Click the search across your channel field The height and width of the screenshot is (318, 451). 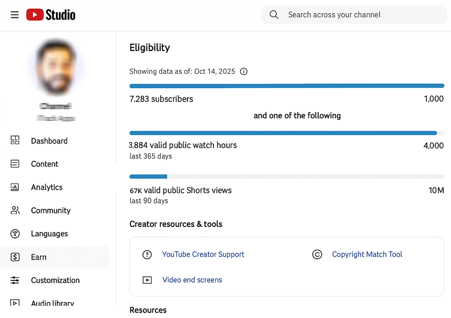point(363,15)
